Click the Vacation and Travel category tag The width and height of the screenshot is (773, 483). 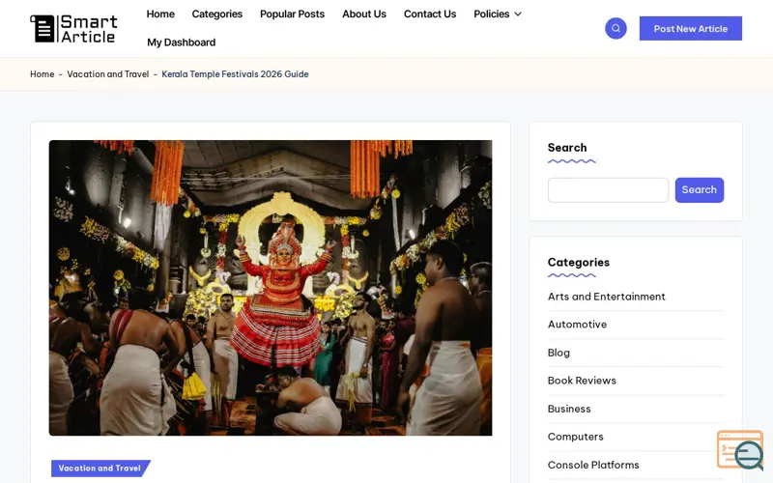(100, 469)
